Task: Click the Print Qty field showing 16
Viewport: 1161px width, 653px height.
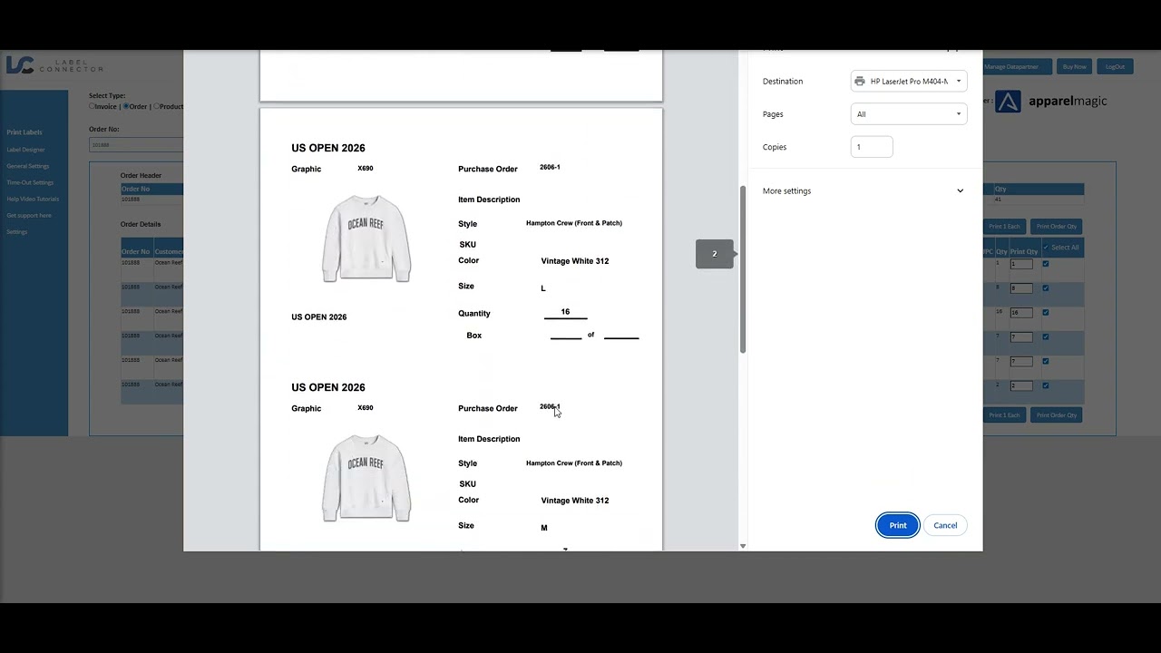Action: coord(1021,312)
